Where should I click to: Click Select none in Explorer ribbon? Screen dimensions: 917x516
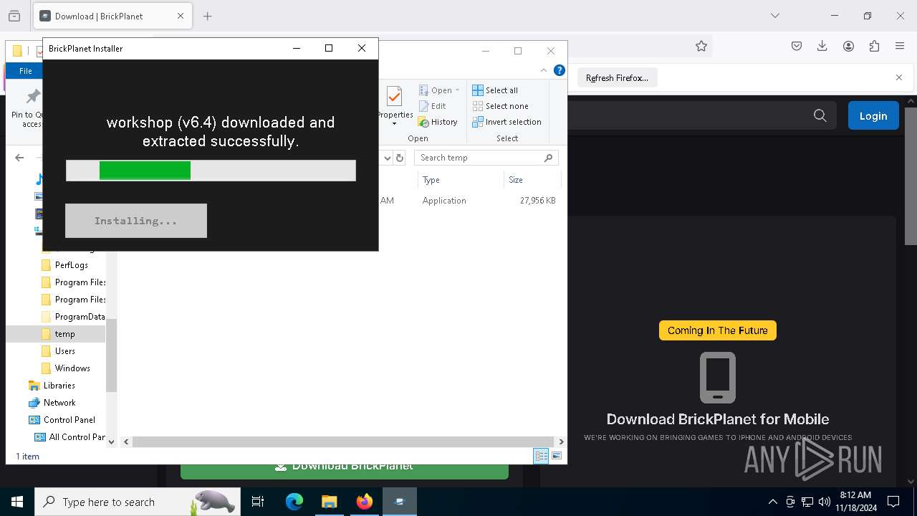tap(500, 106)
